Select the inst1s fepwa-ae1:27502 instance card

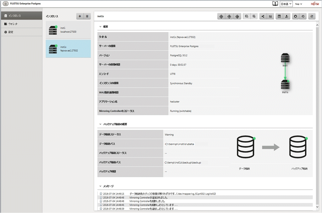pos(68,49)
